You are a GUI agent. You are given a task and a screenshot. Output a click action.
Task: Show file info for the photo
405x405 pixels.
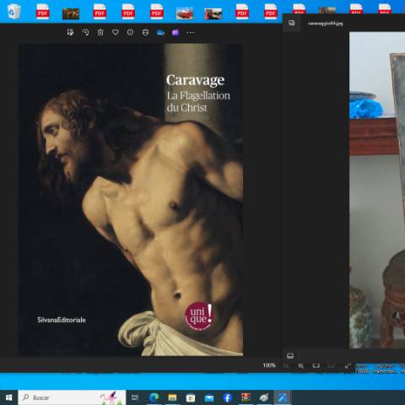[130, 32]
